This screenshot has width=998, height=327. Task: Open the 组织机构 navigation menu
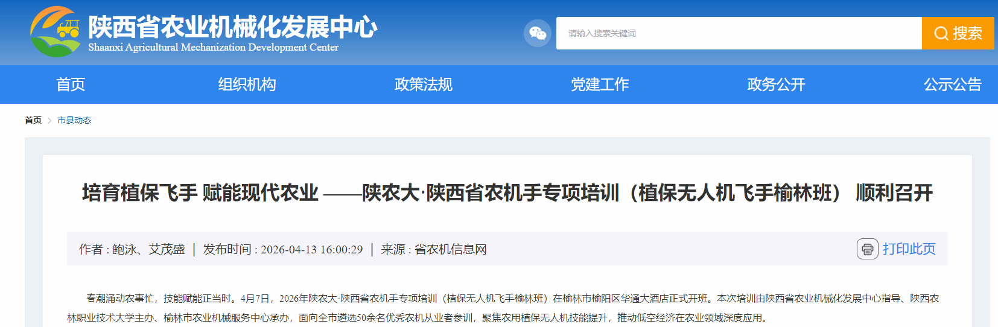coord(247,84)
